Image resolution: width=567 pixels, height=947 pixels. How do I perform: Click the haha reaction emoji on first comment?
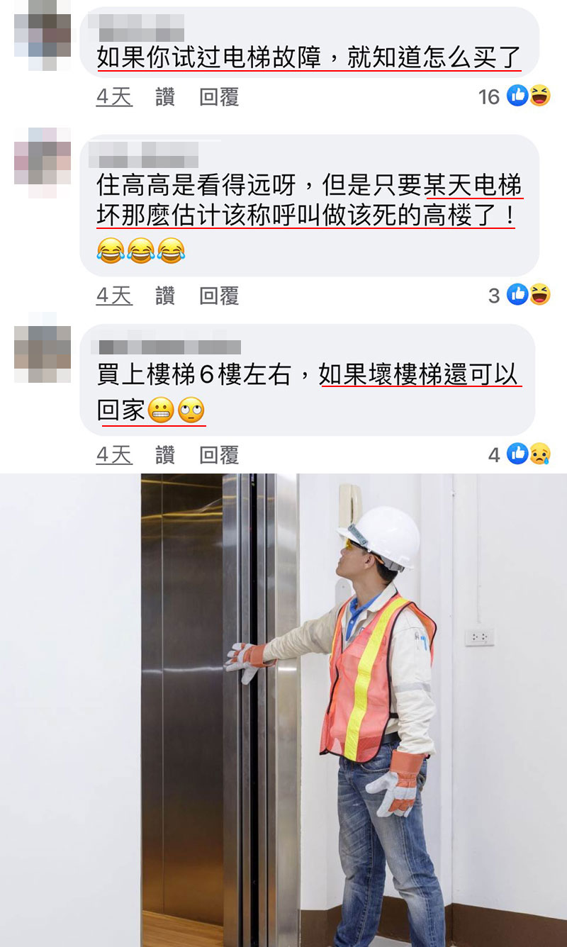click(539, 96)
